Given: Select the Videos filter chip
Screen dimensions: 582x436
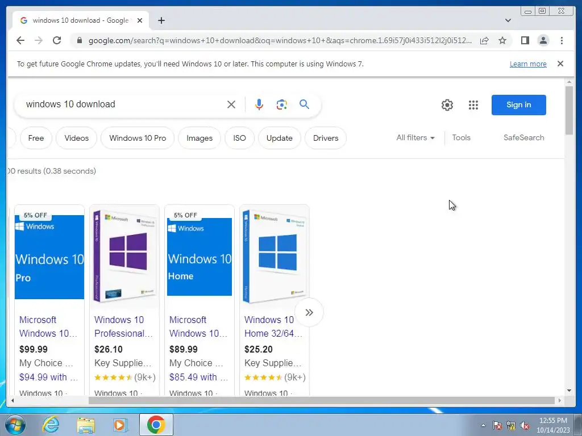Looking at the screenshot, I should (77, 138).
